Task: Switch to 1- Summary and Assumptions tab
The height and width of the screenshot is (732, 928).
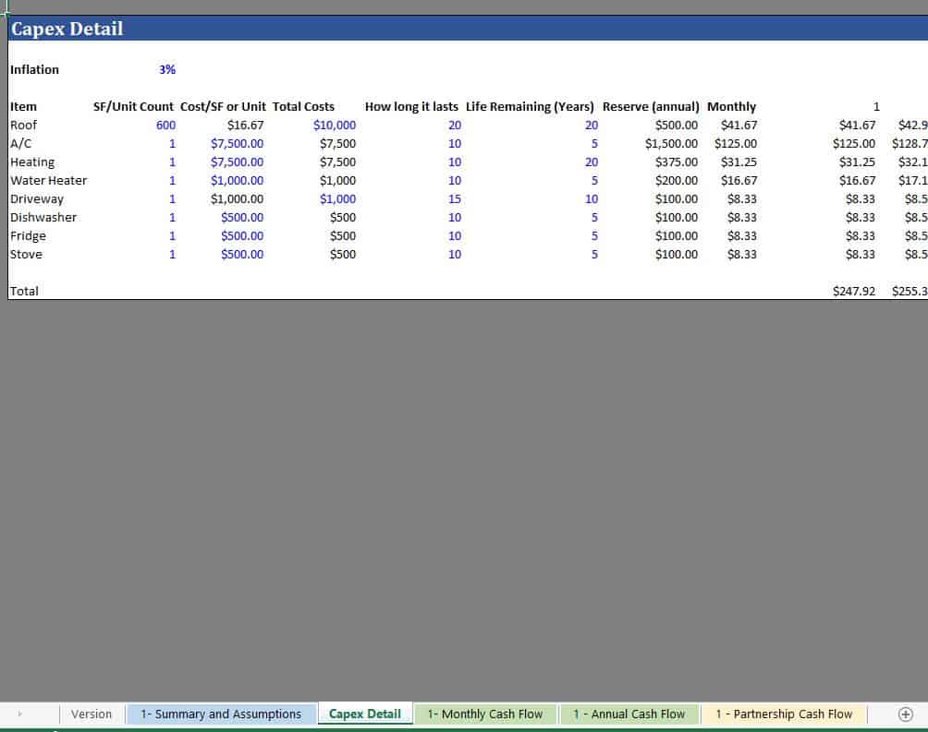Action: click(221, 714)
